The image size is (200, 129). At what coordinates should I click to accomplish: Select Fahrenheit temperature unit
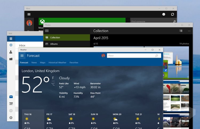pyautogui.click(x=53, y=78)
